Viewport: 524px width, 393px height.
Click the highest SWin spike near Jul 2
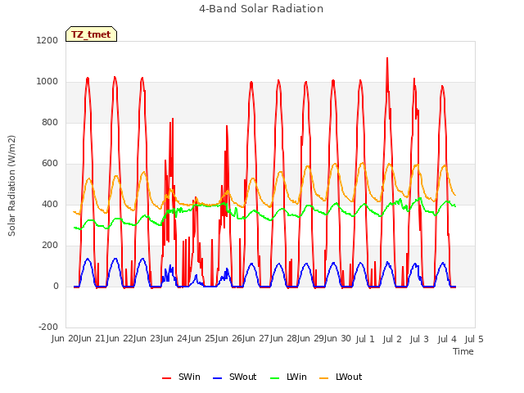pos(387,58)
